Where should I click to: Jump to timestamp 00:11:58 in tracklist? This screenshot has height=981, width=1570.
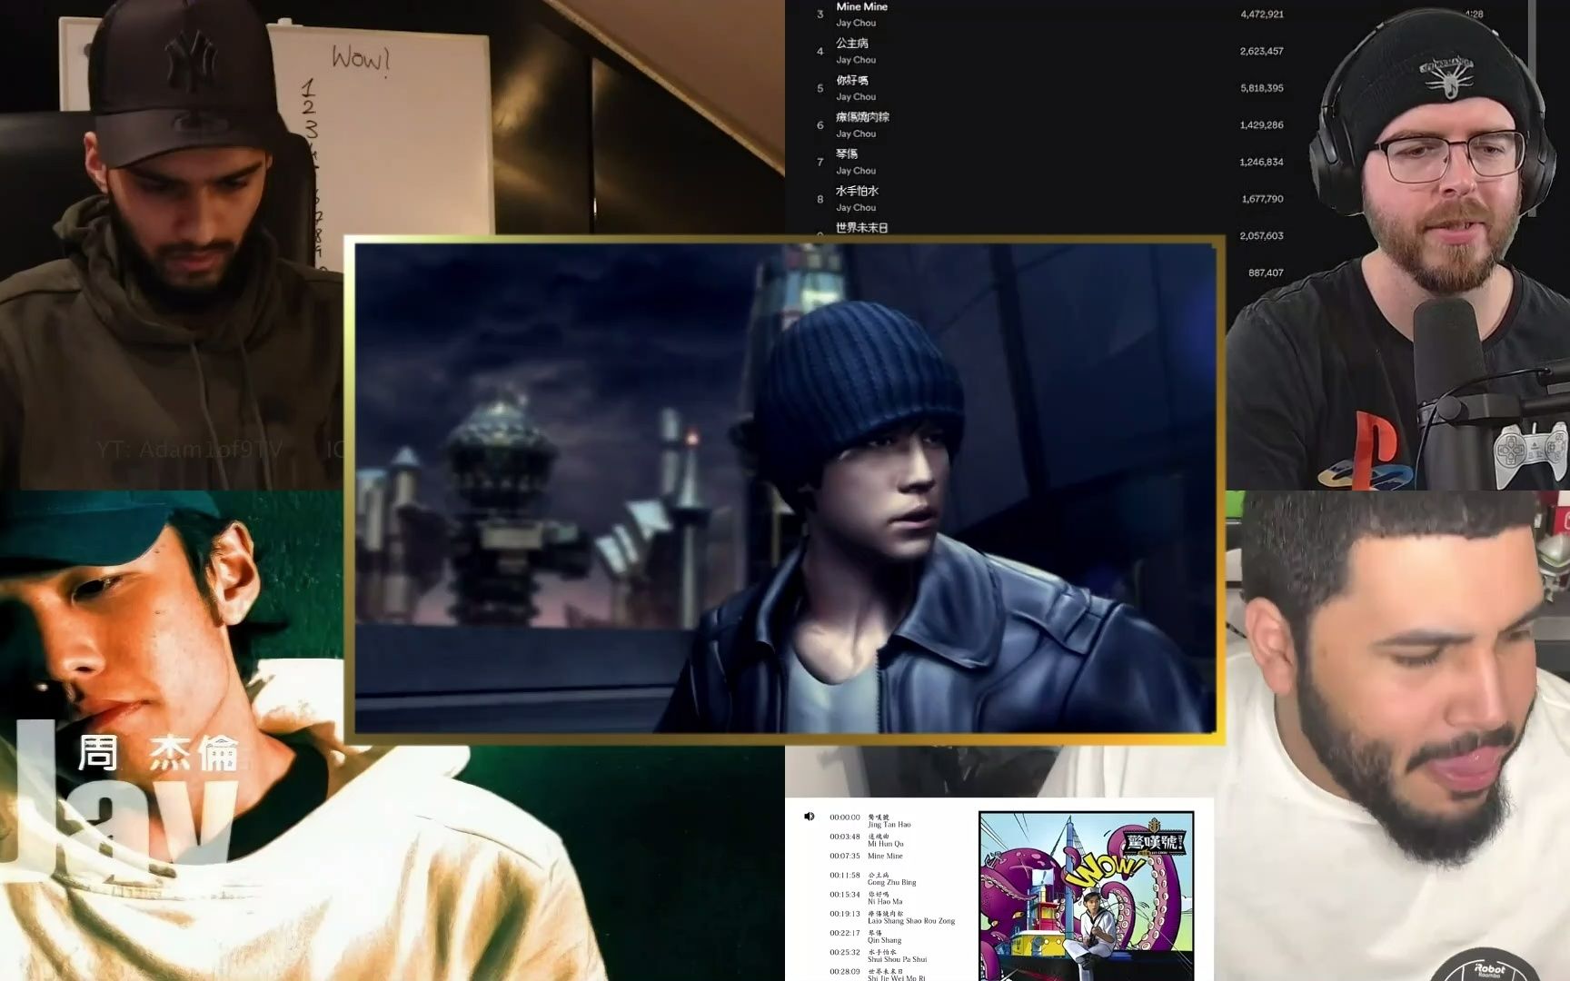coord(844,876)
